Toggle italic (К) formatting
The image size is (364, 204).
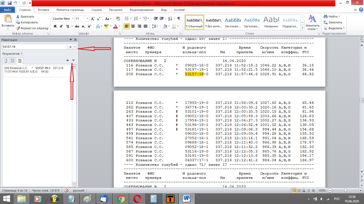62,26
